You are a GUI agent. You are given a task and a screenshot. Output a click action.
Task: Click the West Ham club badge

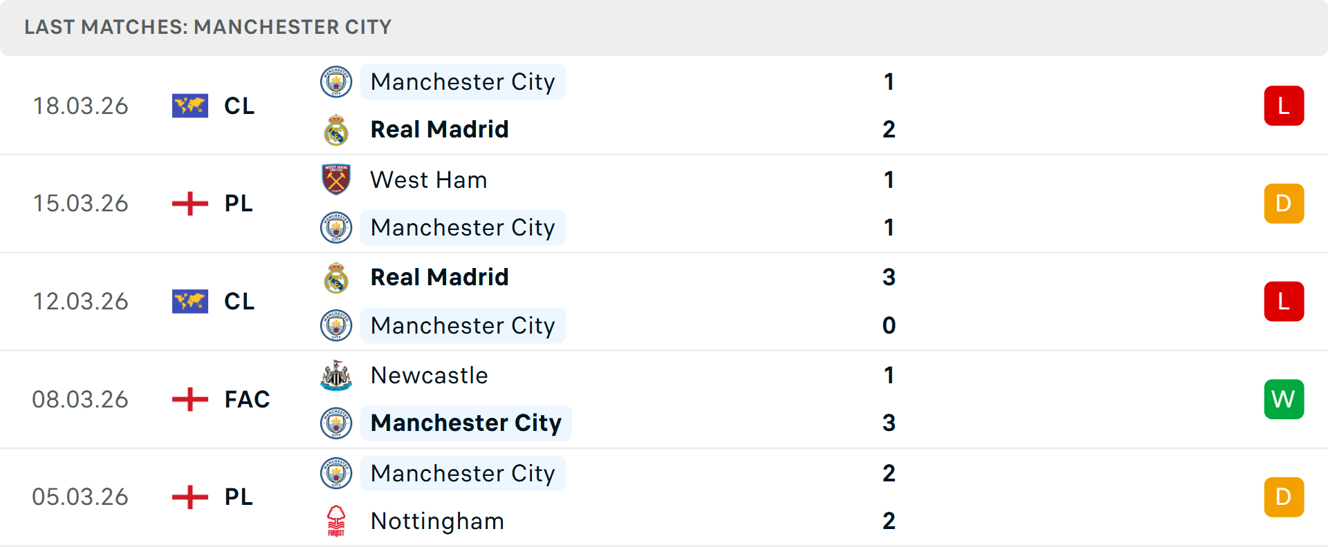[337, 180]
